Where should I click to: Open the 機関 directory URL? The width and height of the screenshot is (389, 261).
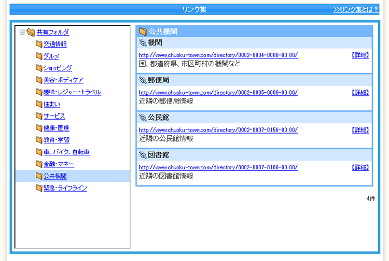click(x=218, y=55)
